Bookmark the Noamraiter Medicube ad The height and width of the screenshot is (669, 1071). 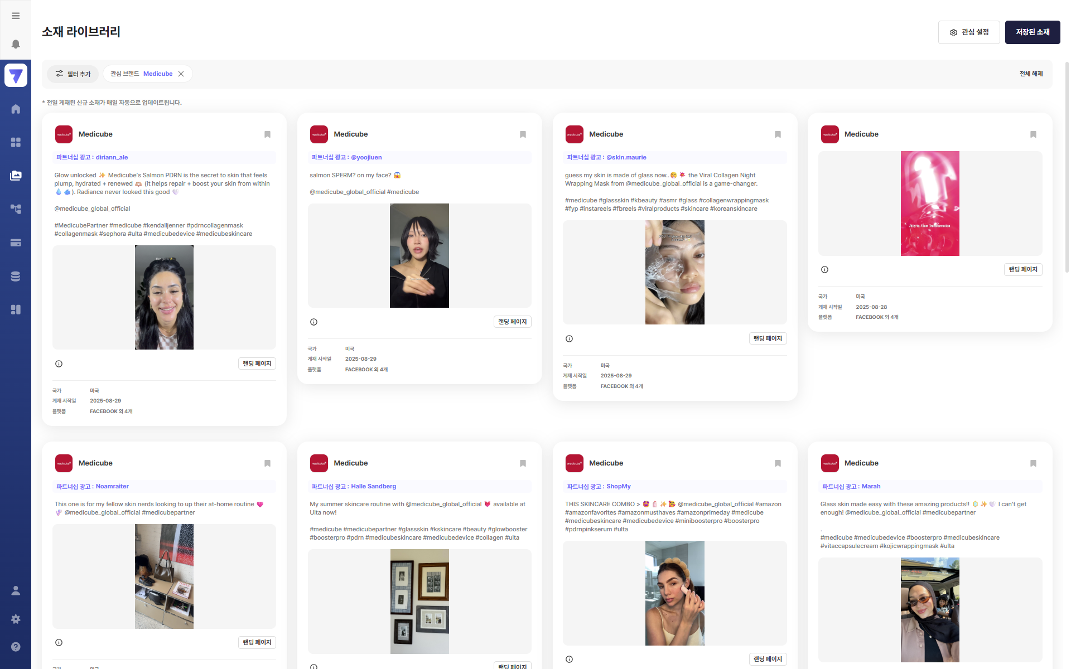pyautogui.click(x=267, y=463)
